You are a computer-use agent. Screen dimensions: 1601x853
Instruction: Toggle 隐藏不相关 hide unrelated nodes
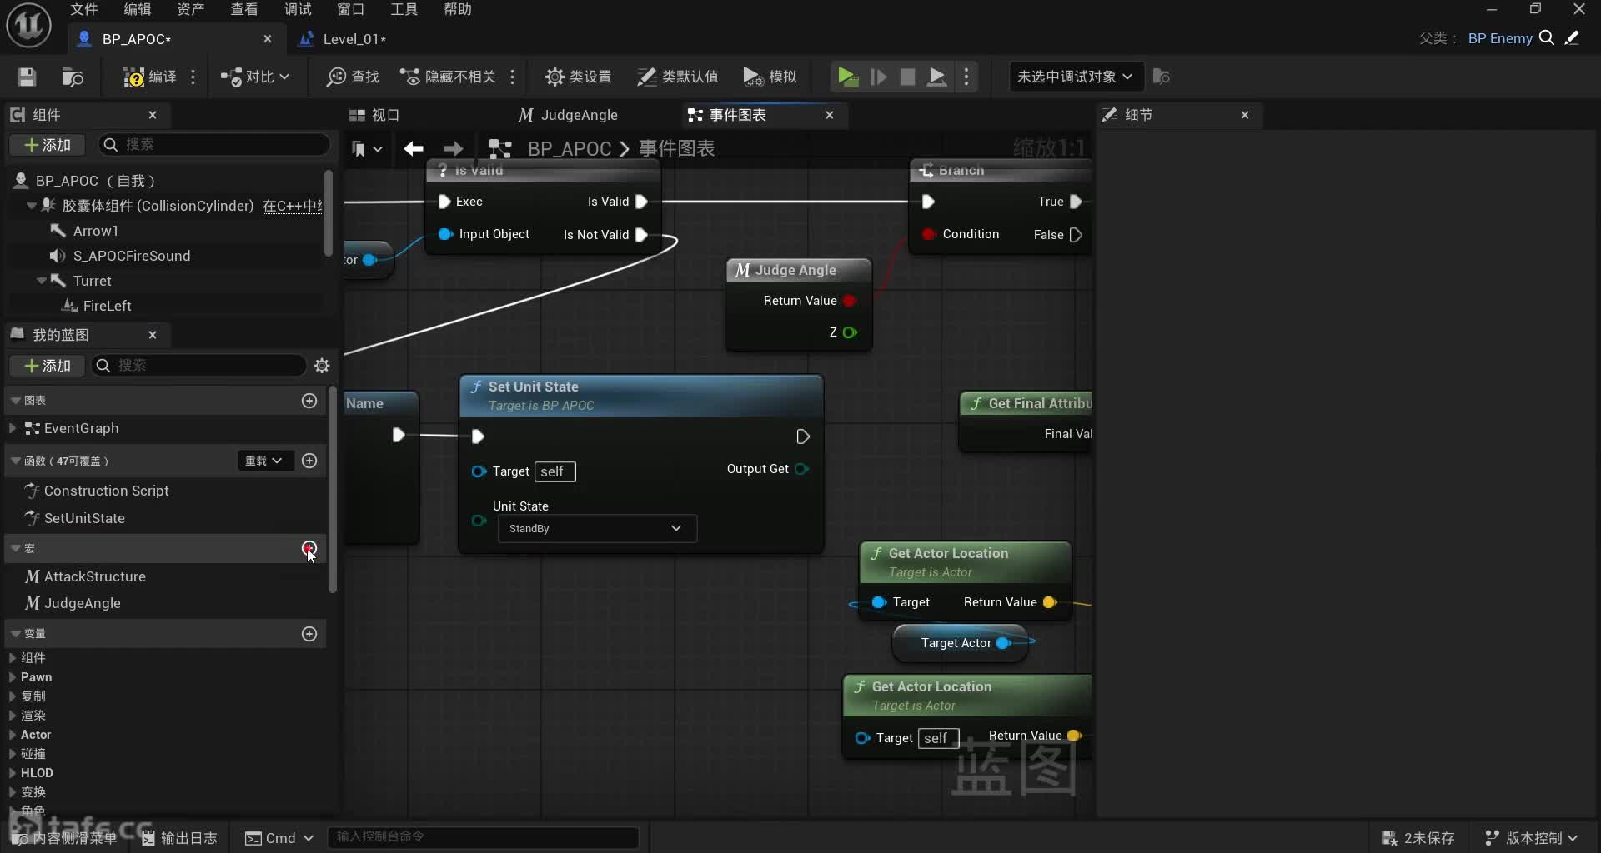point(449,77)
